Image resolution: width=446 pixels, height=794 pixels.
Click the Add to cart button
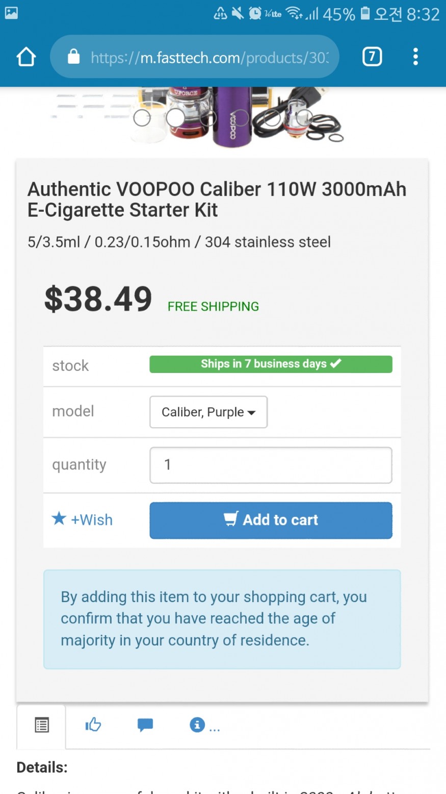(271, 520)
